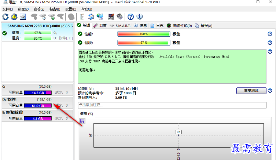Switch to the 日志 tab
Screen dimensions: 276x160
pos(157,26)
